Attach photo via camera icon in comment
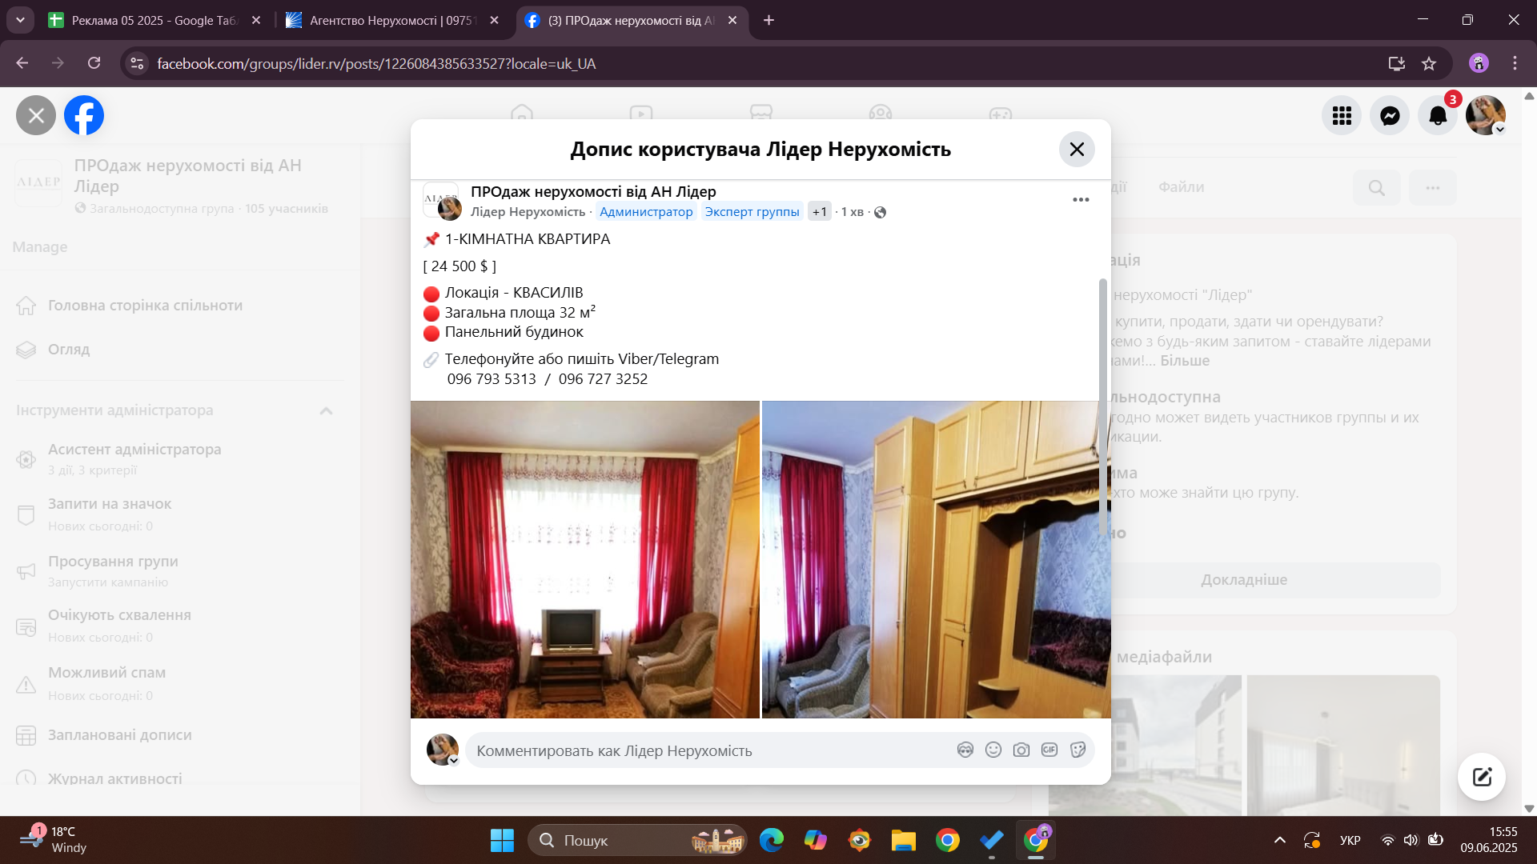The height and width of the screenshot is (864, 1537). [x=1021, y=750]
